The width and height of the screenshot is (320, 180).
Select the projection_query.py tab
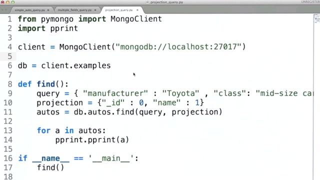[119, 10]
